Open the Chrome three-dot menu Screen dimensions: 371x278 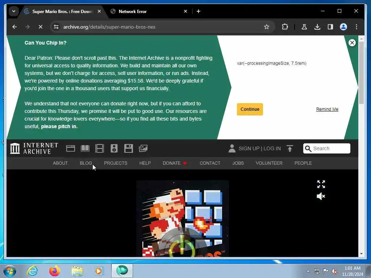[x=357, y=27]
